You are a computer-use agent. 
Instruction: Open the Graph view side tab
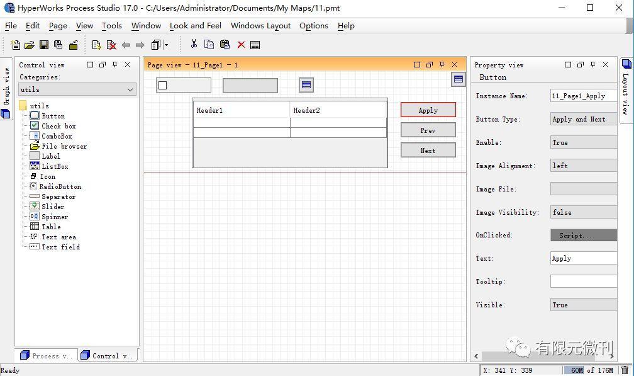[x=6, y=89]
